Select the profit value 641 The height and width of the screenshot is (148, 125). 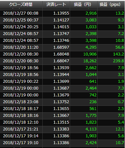tap(93, 81)
